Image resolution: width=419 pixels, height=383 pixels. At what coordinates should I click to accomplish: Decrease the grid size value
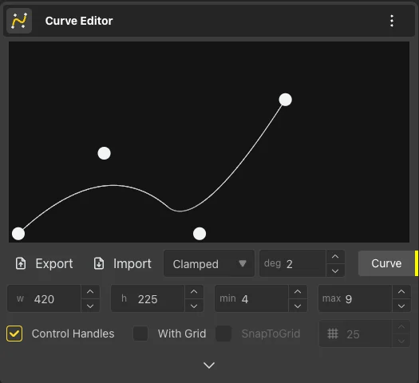click(401, 341)
